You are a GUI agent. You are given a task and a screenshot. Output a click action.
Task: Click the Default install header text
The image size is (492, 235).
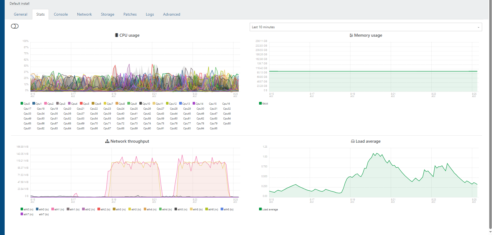[x=19, y=4]
